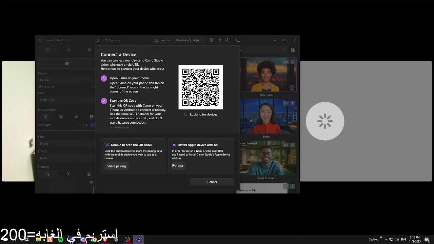Click the purple plug icon beside Install Apple
Screen dimensions: 434x244
174,145
